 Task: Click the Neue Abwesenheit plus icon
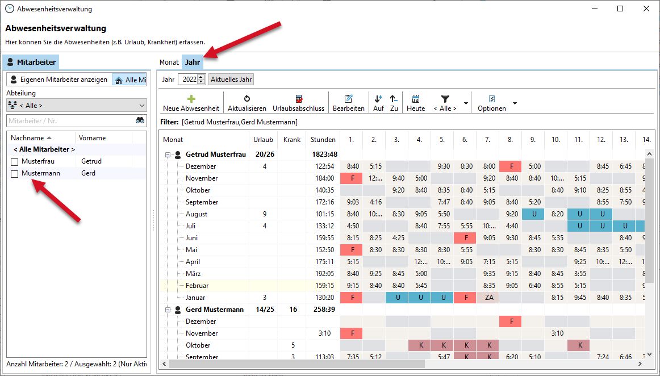[x=191, y=99]
